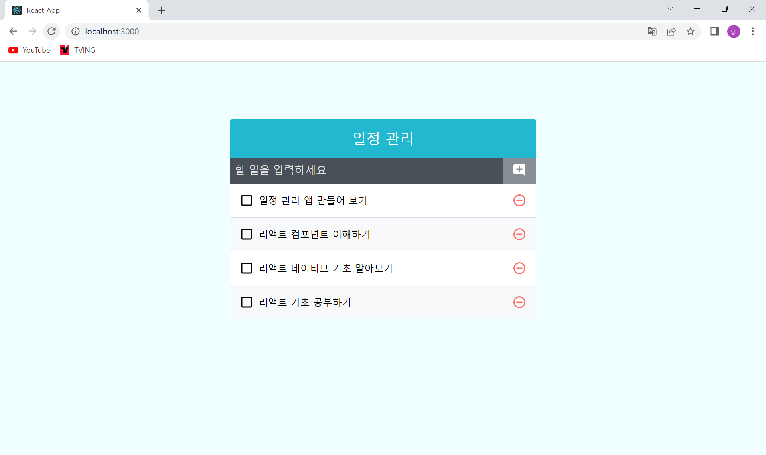Remove the '리액트 네이티브 기초 알아보기' item
Viewport: 766px width, 455px height.
pos(519,268)
